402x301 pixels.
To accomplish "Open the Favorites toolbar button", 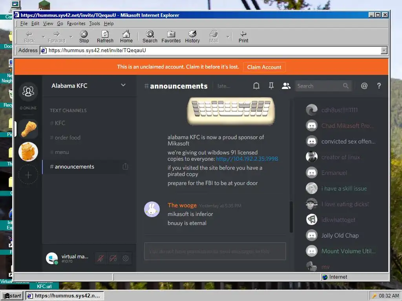I will tap(171, 36).
